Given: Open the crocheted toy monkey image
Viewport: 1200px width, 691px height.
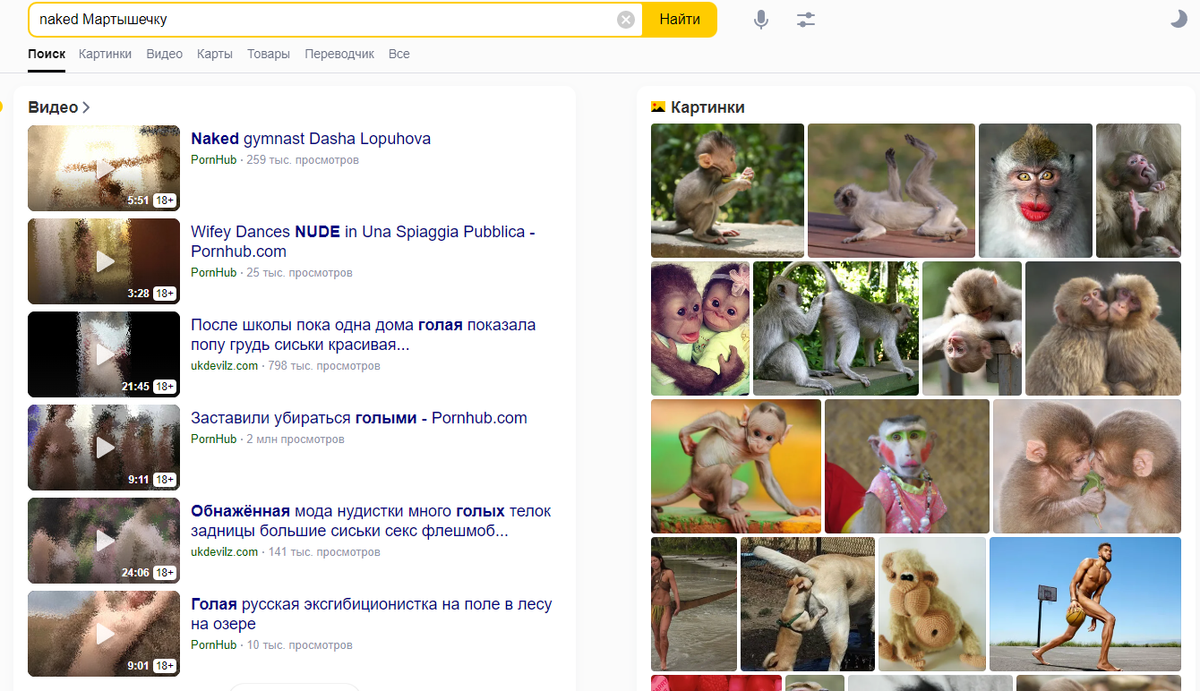Looking at the screenshot, I should coord(931,604).
